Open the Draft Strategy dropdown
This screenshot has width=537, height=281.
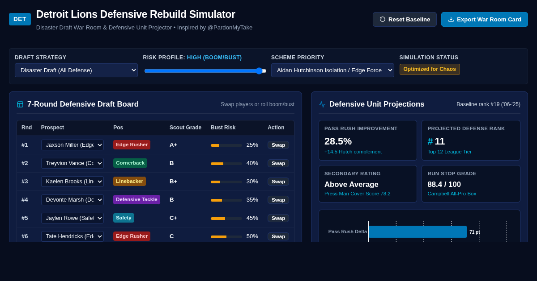76,70
